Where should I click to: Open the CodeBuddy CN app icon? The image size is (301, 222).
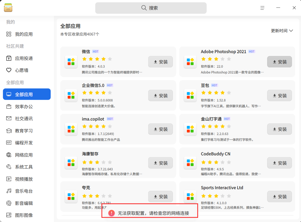190,163
